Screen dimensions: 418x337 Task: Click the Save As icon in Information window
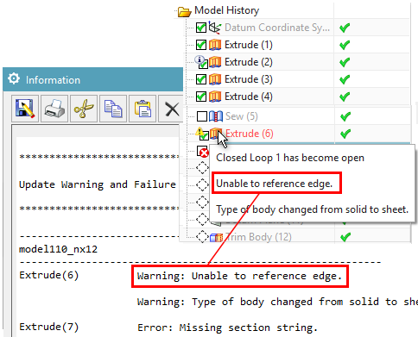(25, 109)
